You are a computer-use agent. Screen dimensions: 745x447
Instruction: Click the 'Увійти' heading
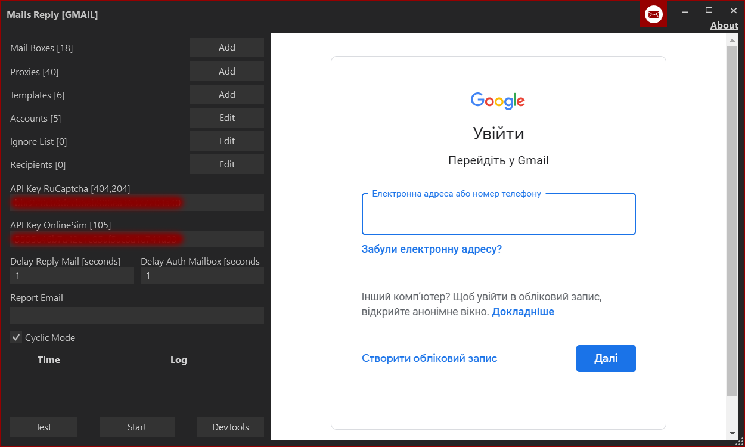(498, 133)
